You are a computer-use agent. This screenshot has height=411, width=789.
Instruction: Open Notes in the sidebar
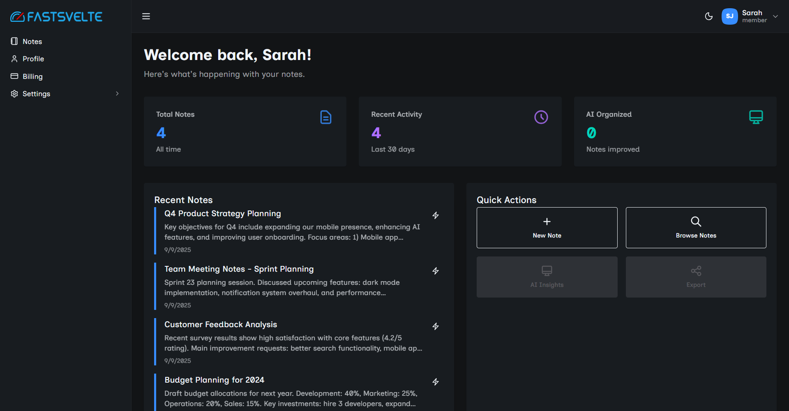tap(32, 42)
